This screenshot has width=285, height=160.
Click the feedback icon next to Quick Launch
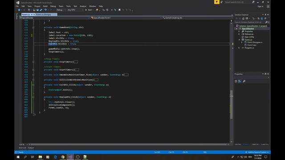pos(222,2)
